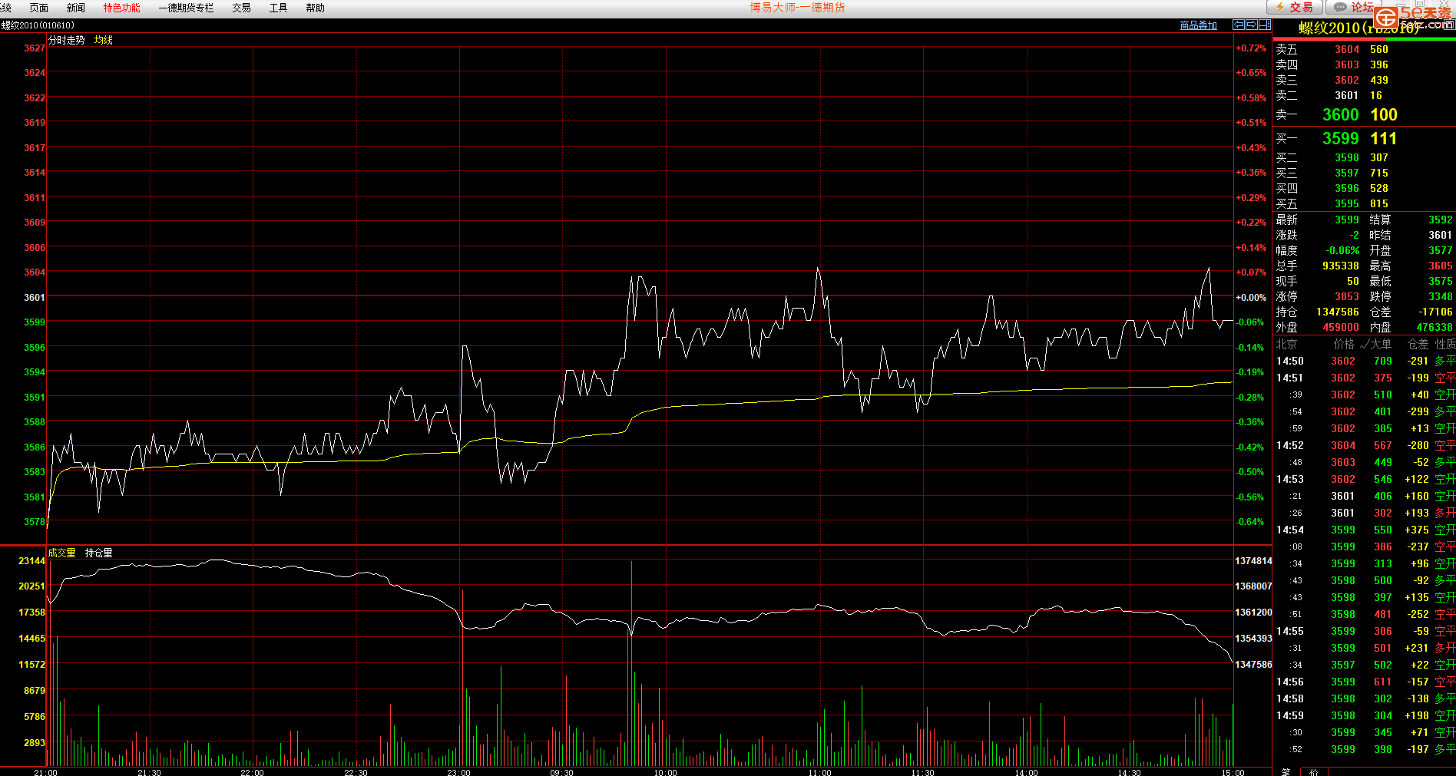Select the 14:50 tick row
Viewport: 1456px width, 776px height.
point(1365,361)
